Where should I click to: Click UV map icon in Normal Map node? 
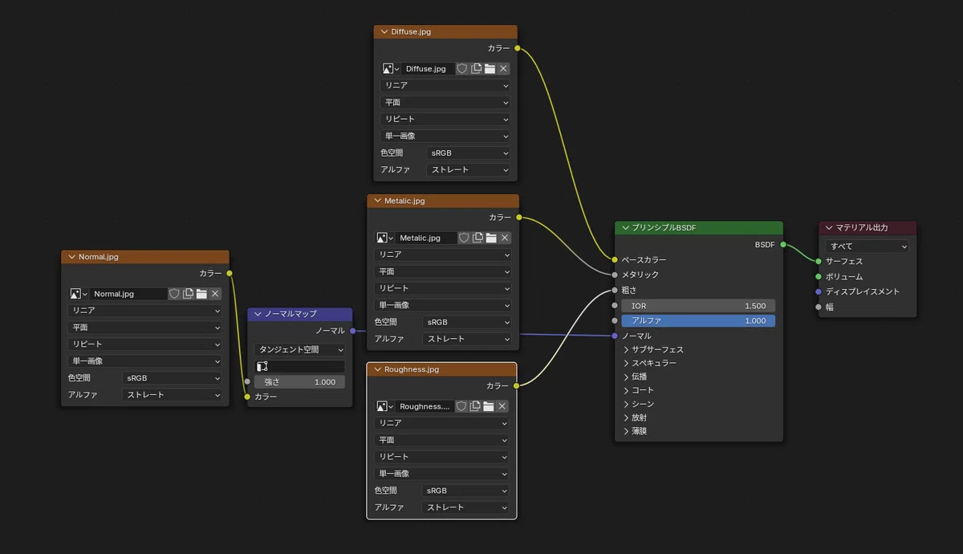(x=262, y=366)
